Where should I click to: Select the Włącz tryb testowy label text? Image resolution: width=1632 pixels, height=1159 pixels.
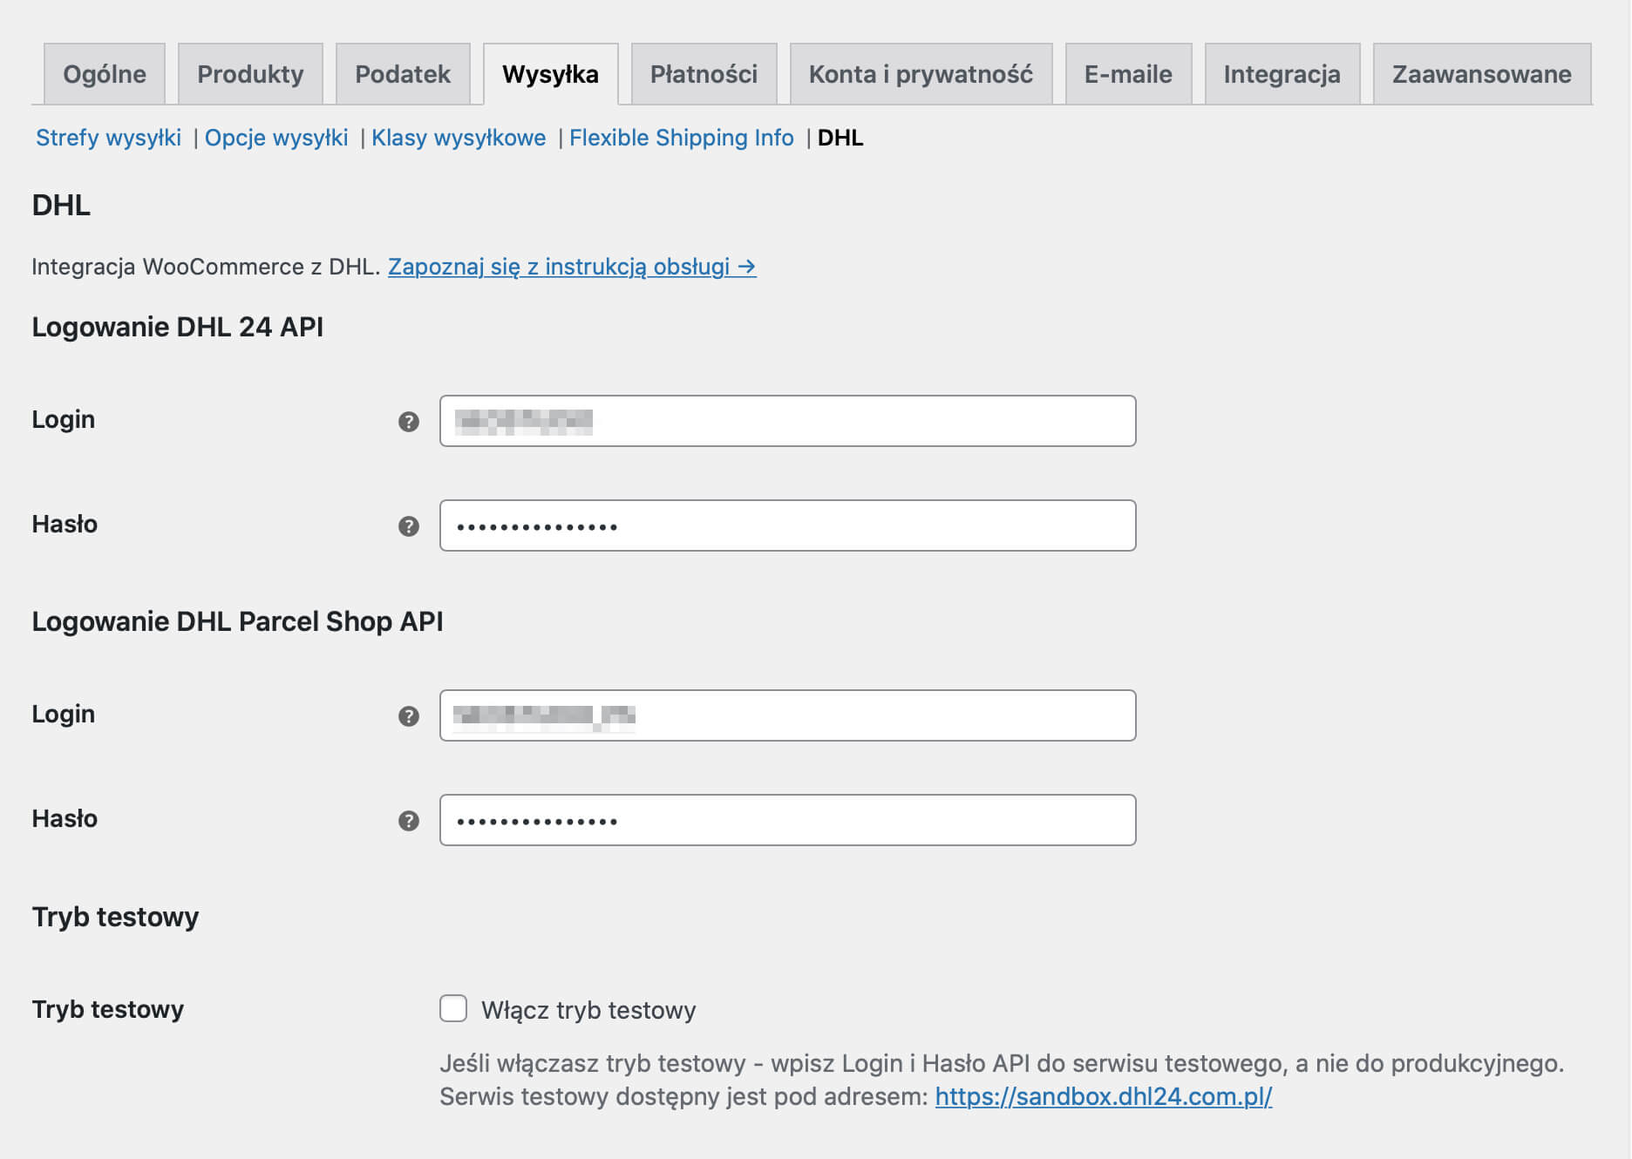point(588,1010)
